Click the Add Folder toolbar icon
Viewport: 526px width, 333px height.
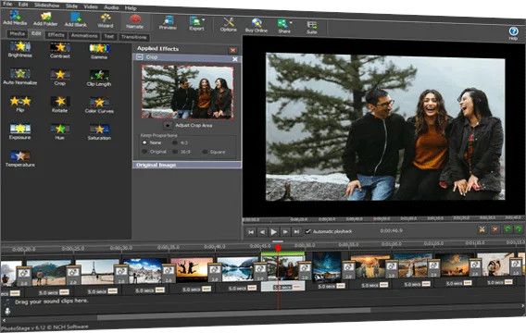pyautogui.click(x=45, y=19)
